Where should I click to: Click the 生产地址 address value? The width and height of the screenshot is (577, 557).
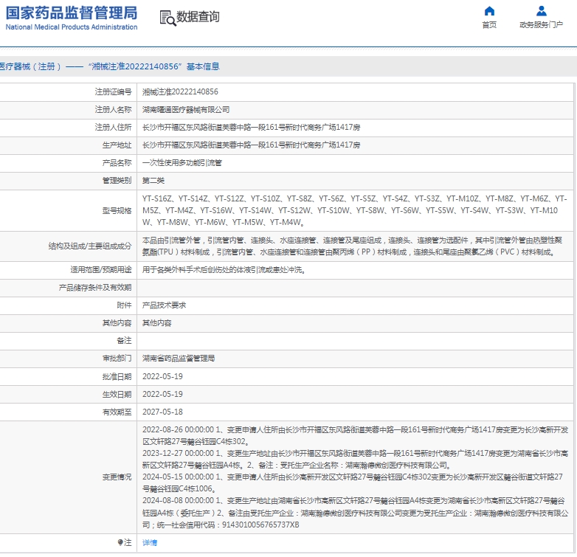point(252,145)
